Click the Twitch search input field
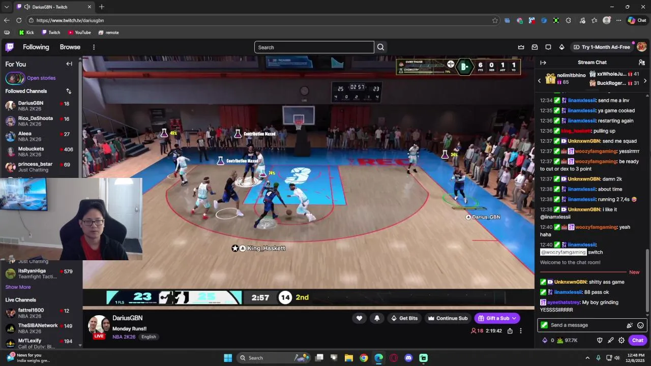This screenshot has width=651, height=366. coord(314,47)
